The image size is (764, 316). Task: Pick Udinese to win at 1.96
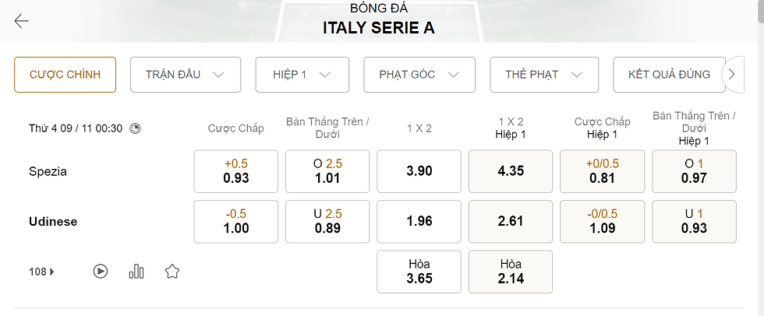419,221
